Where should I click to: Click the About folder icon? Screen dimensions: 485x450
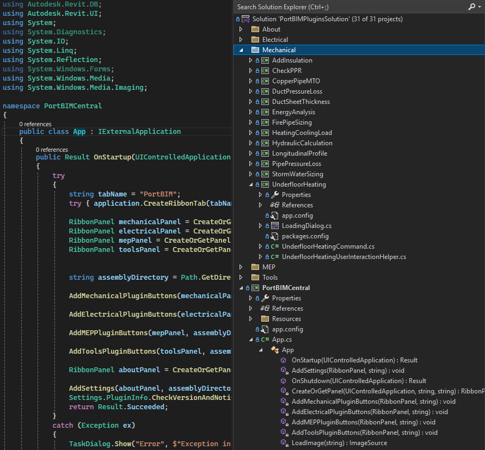tap(255, 29)
